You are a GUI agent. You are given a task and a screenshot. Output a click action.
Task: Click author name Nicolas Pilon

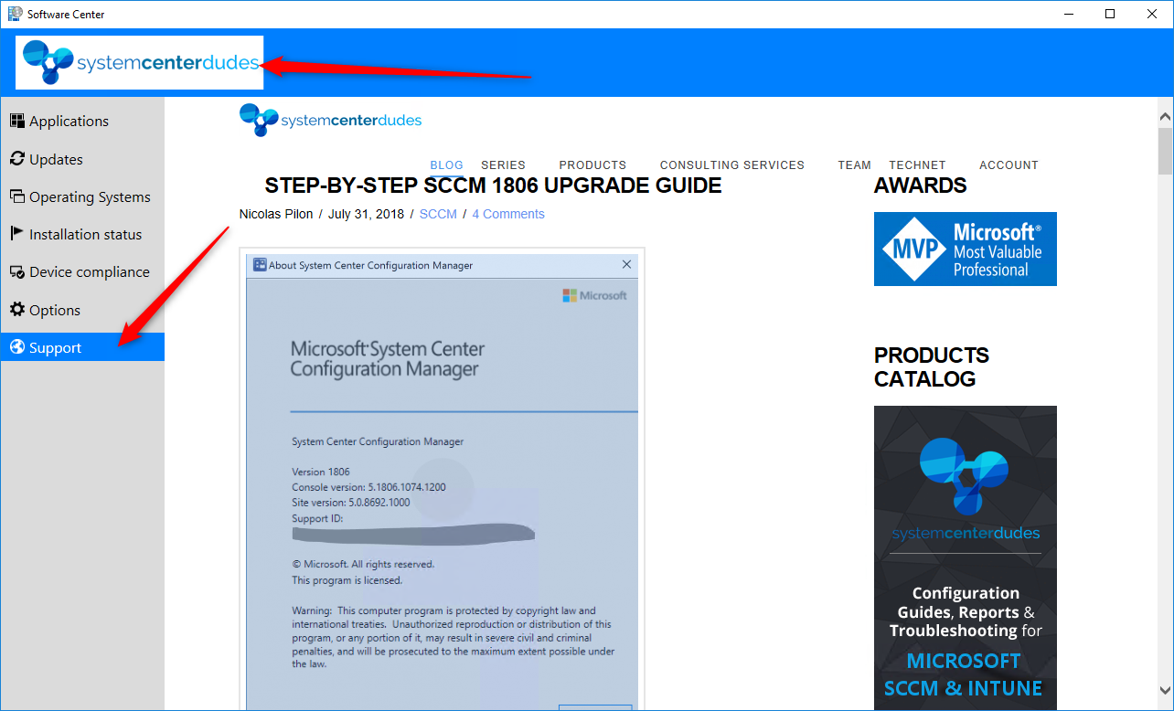tap(276, 214)
